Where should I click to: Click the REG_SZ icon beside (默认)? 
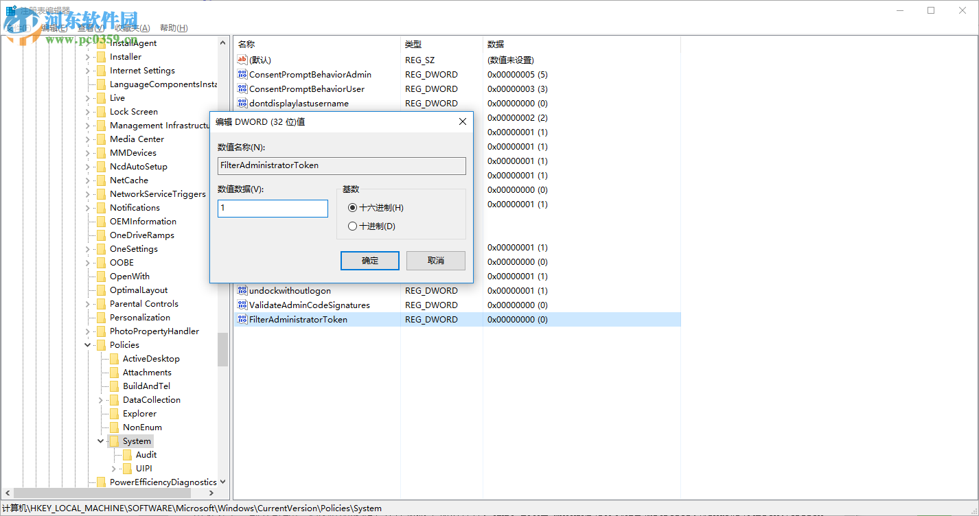pyautogui.click(x=242, y=60)
